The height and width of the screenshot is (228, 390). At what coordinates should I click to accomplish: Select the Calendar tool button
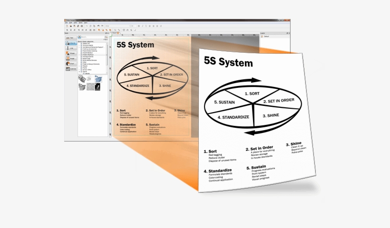[71, 69]
